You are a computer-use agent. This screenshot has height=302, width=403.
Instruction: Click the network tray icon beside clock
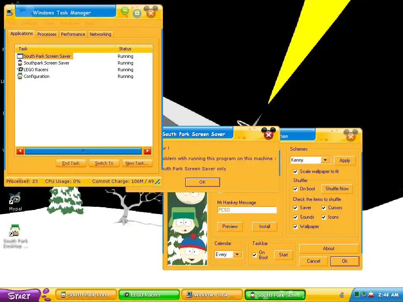pos(364,295)
